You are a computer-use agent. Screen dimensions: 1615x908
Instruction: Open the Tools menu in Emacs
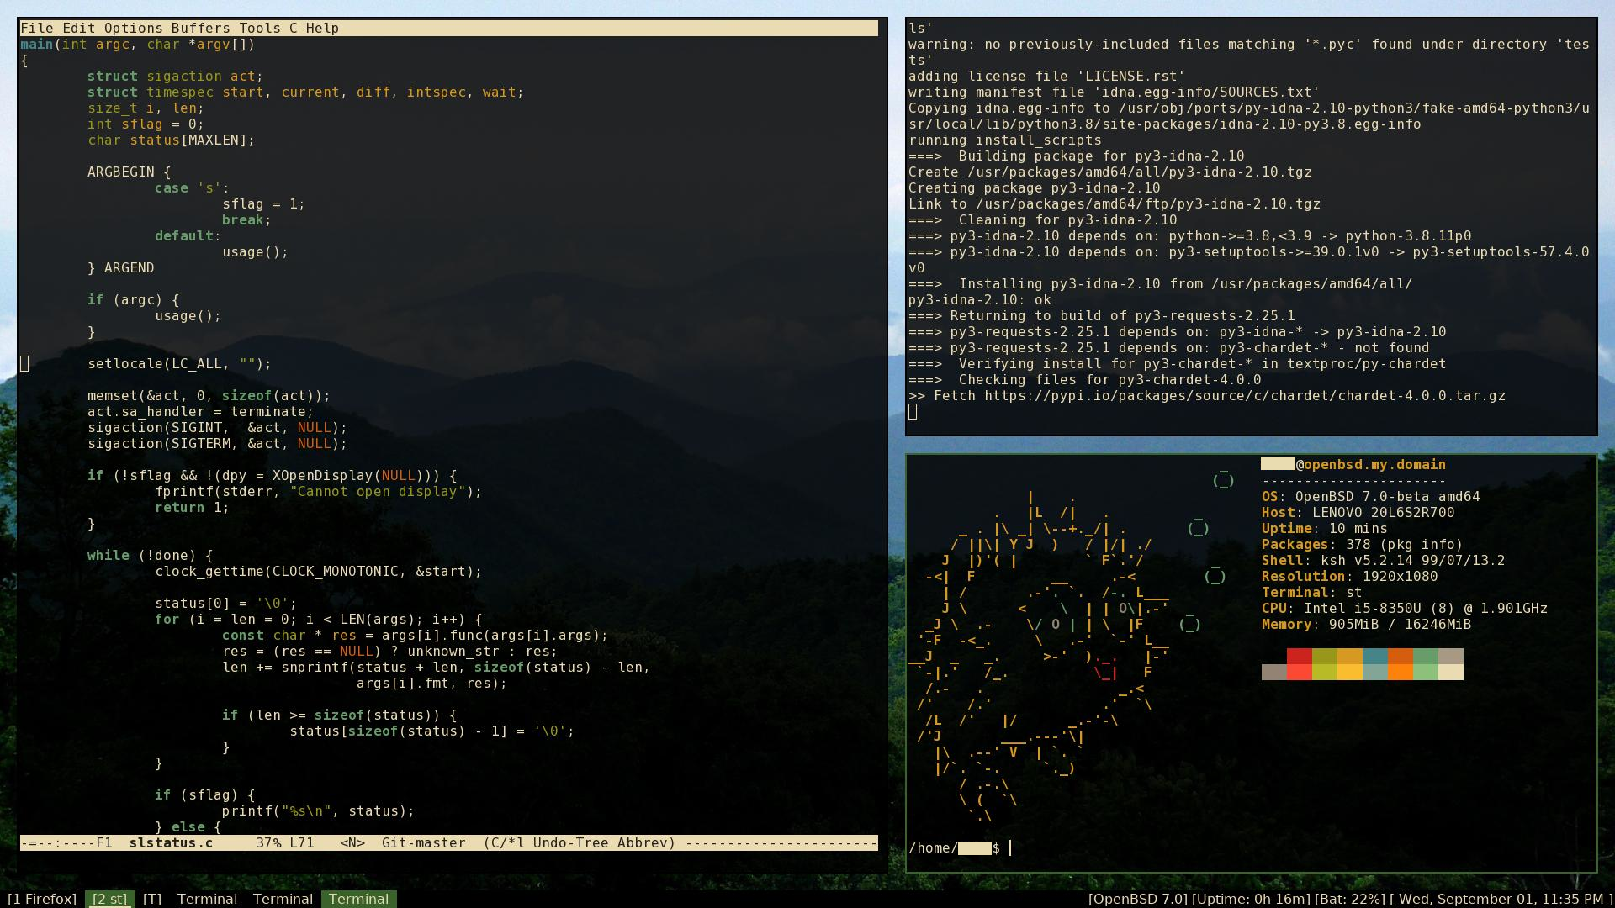[x=260, y=28]
